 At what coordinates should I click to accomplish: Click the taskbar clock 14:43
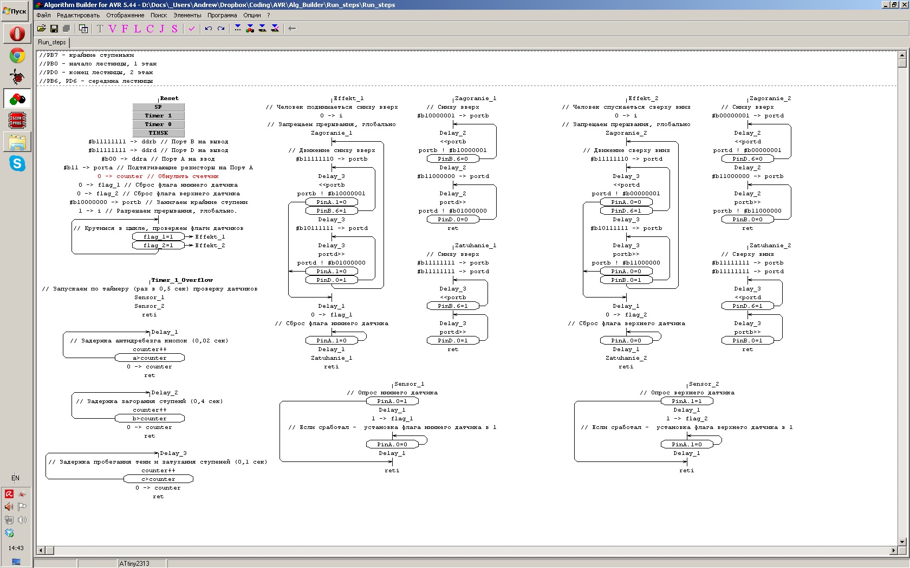(x=16, y=548)
